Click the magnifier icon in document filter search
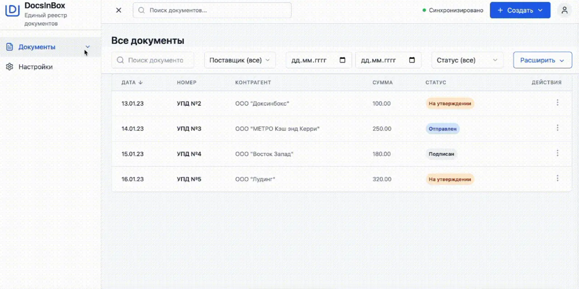Screen dimensions: 579x289 point(120,60)
